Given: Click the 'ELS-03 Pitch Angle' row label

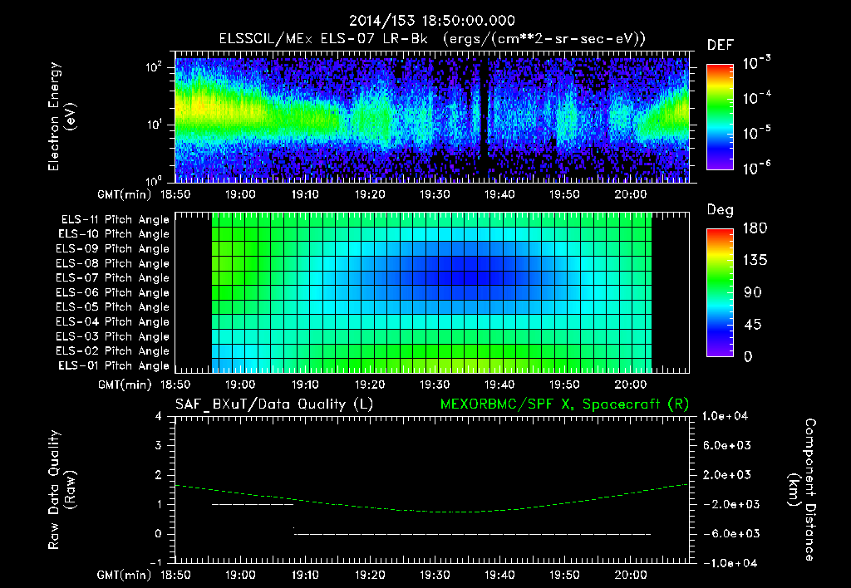Looking at the screenshot, I should [112, 337].
